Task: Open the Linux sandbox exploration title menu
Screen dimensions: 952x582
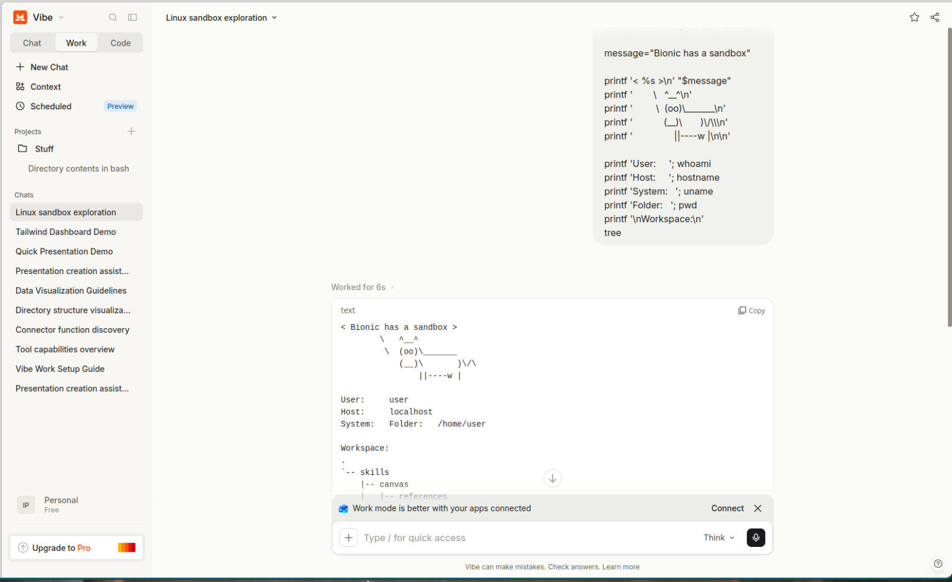Action: [x=221, y=18]
